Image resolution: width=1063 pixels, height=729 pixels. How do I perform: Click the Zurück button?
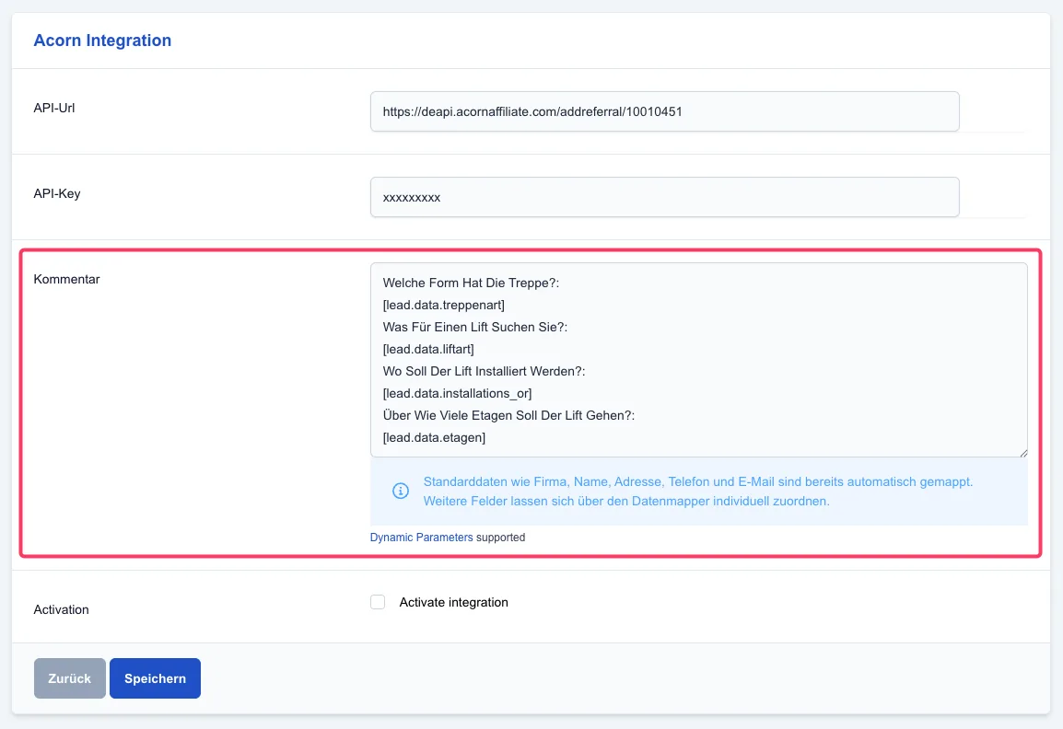[x=70, y=678]
